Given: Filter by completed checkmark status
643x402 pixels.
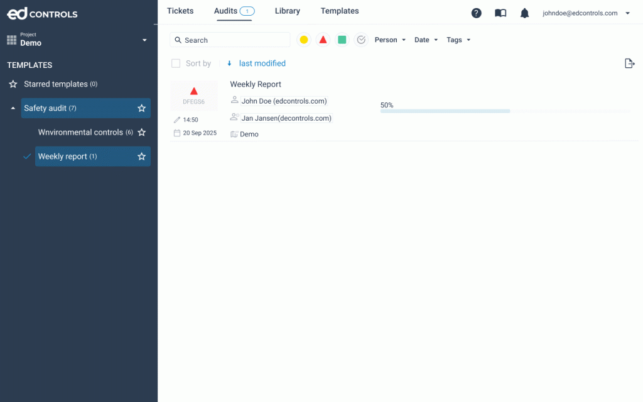Looking at the screenshot, I should [x=361, y=40].
